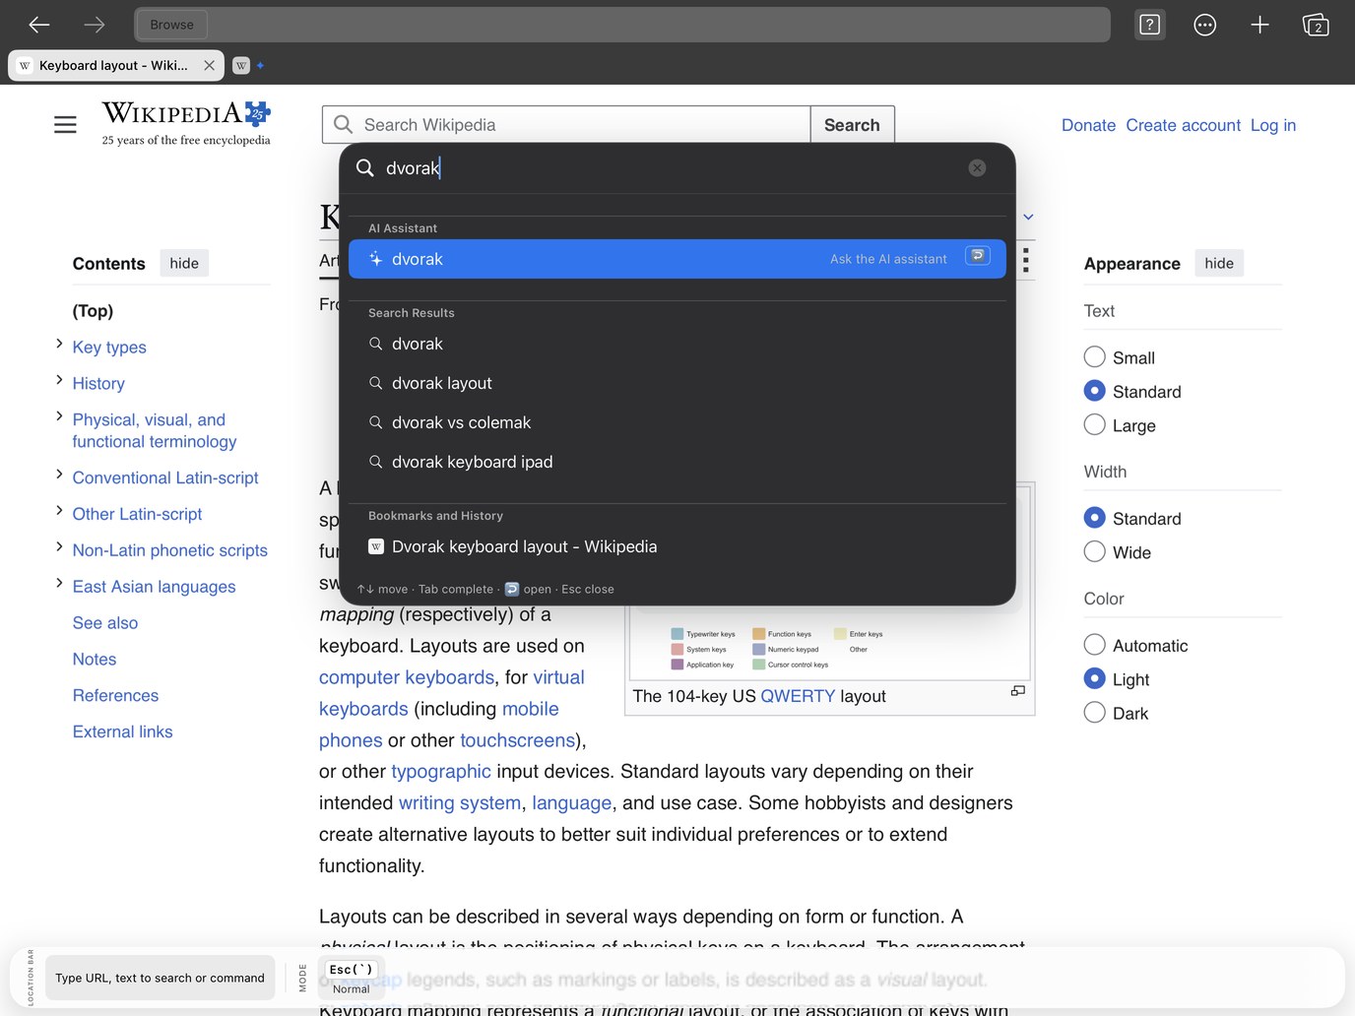Screen dimensions: 1355x1016
Task: Choose the 'dvorak vs colemak' suggestion
Action: coord(677,422)
